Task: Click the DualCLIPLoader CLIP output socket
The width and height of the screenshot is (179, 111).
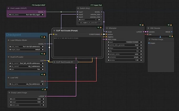Action: [45, 60]
